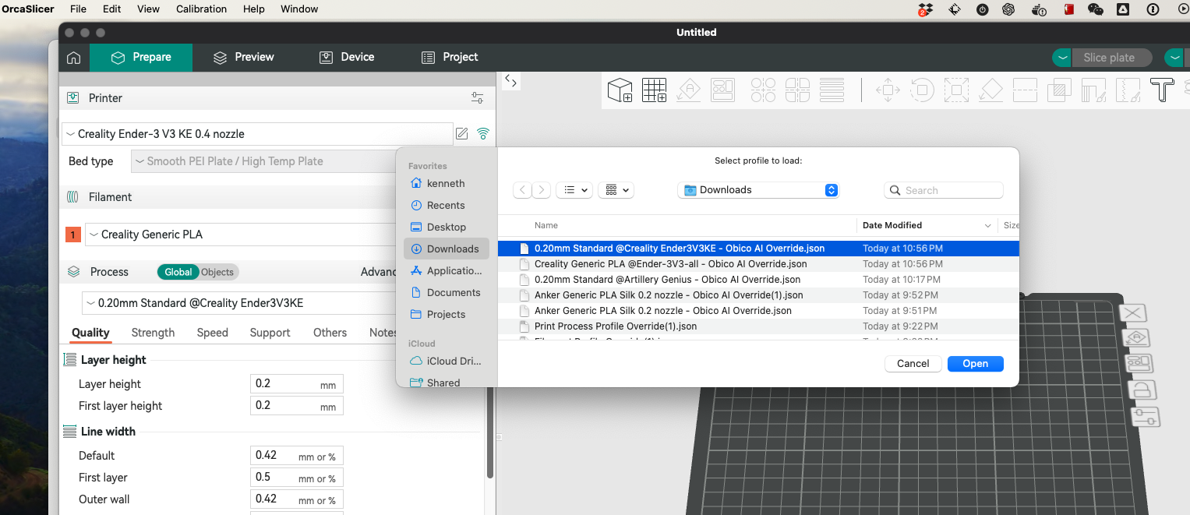Switch to the Project tab
This screenshot has height=515, width=1190.
(x=450, y=57)
